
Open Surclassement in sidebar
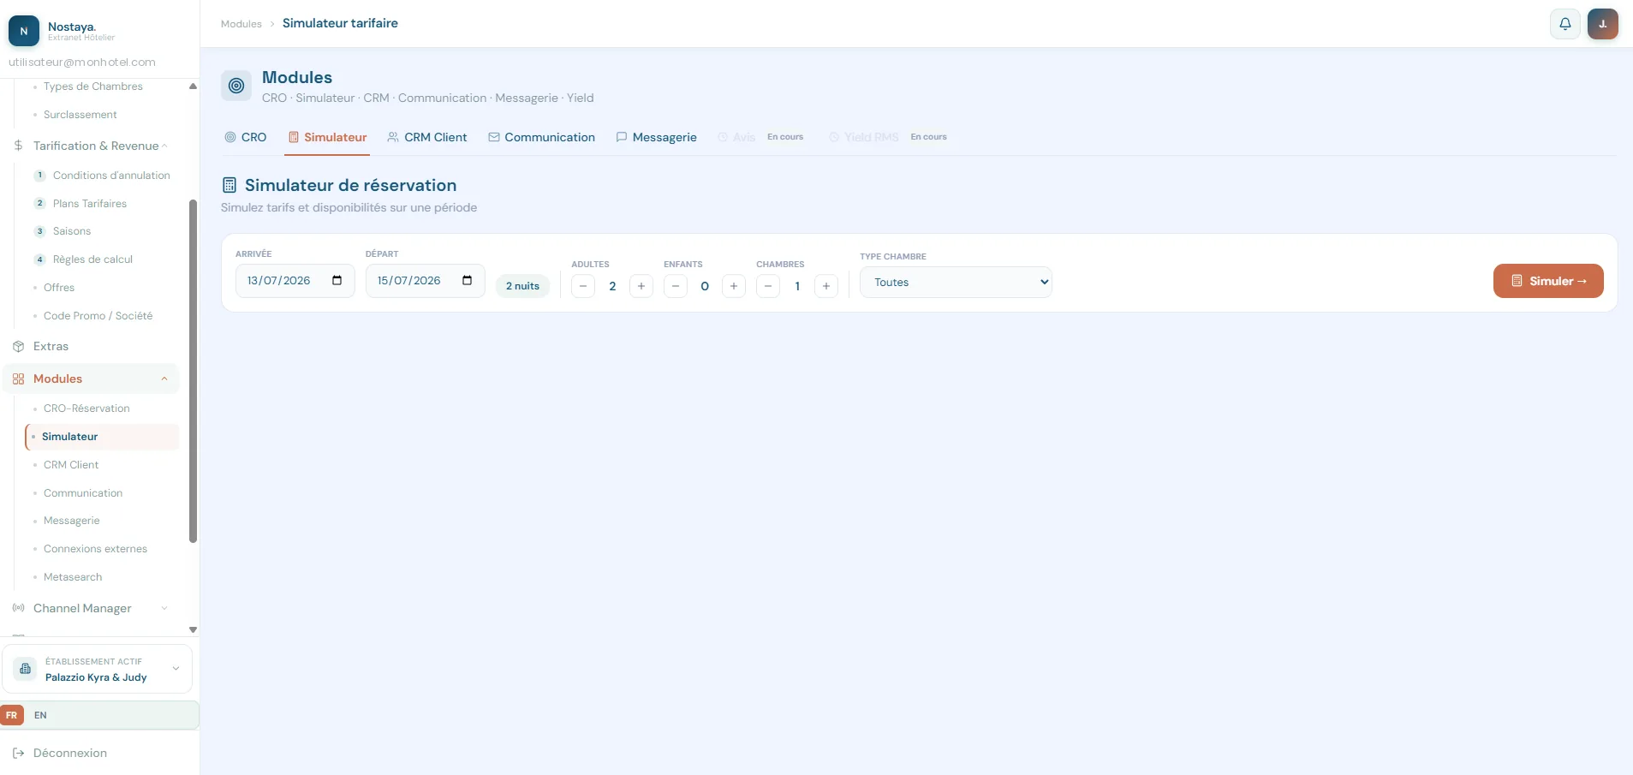click(80, 115)
